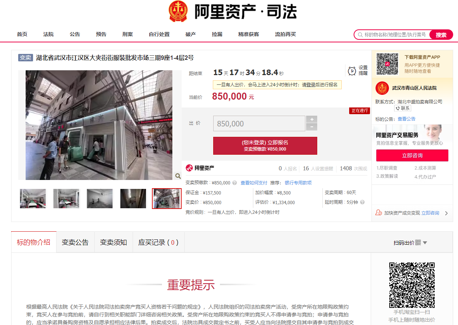
Task: Click the 1408 次围观 counter
Action: (x=353, y=168)
